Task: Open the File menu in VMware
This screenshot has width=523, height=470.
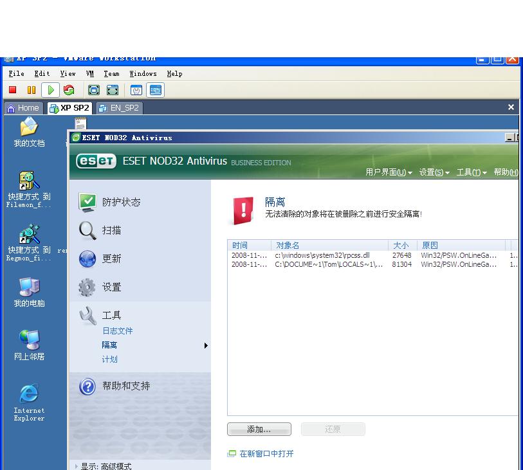Action: [16, 74]
